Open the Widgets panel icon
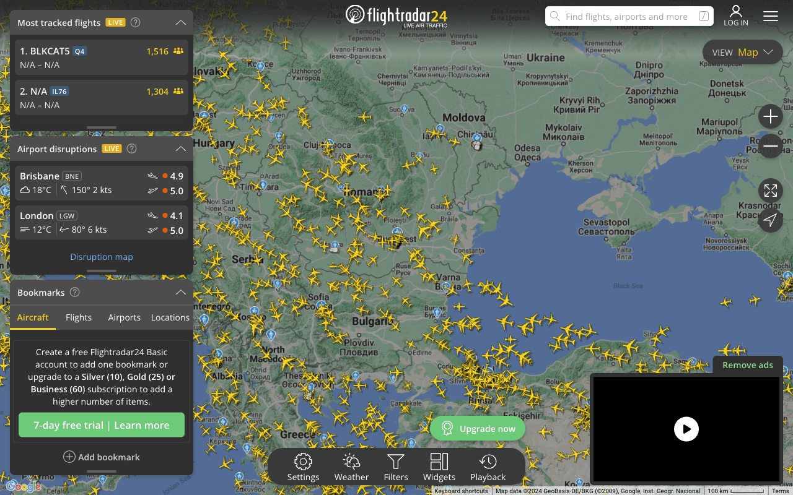Viewport: 793px width, 495px height. [x=439, y=467]
